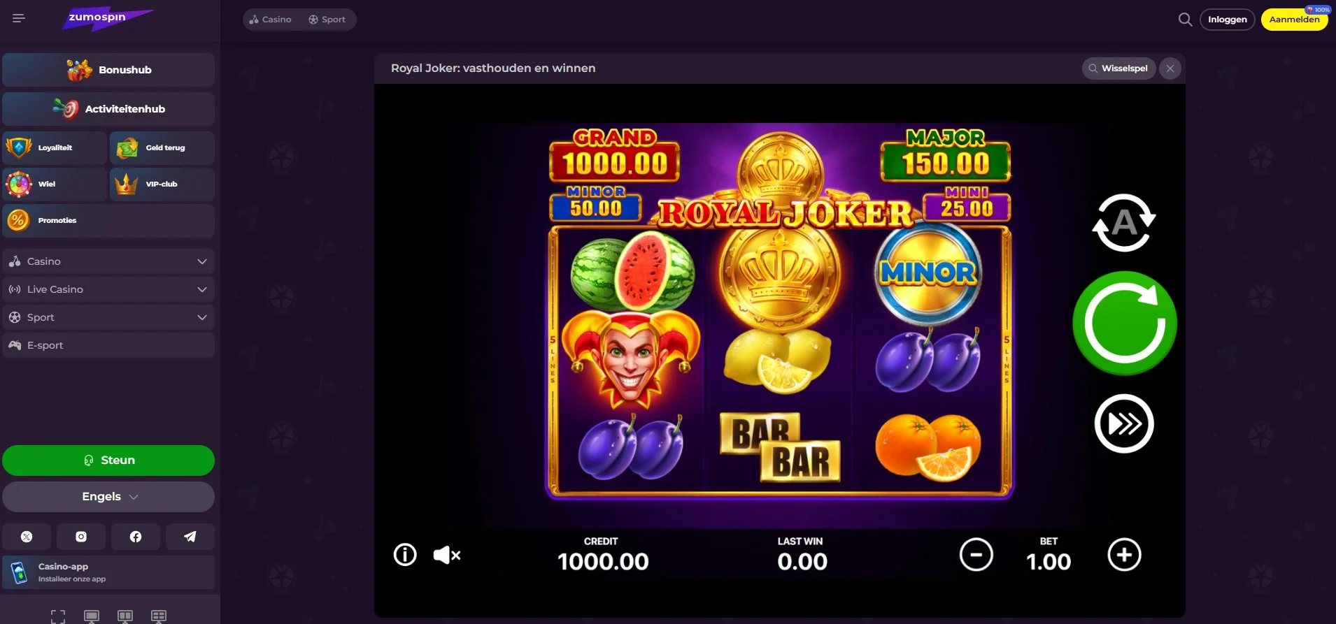Click the Inloggen button
Viewport: 1336px width, 624px height.
click(x=1228, y=20)
